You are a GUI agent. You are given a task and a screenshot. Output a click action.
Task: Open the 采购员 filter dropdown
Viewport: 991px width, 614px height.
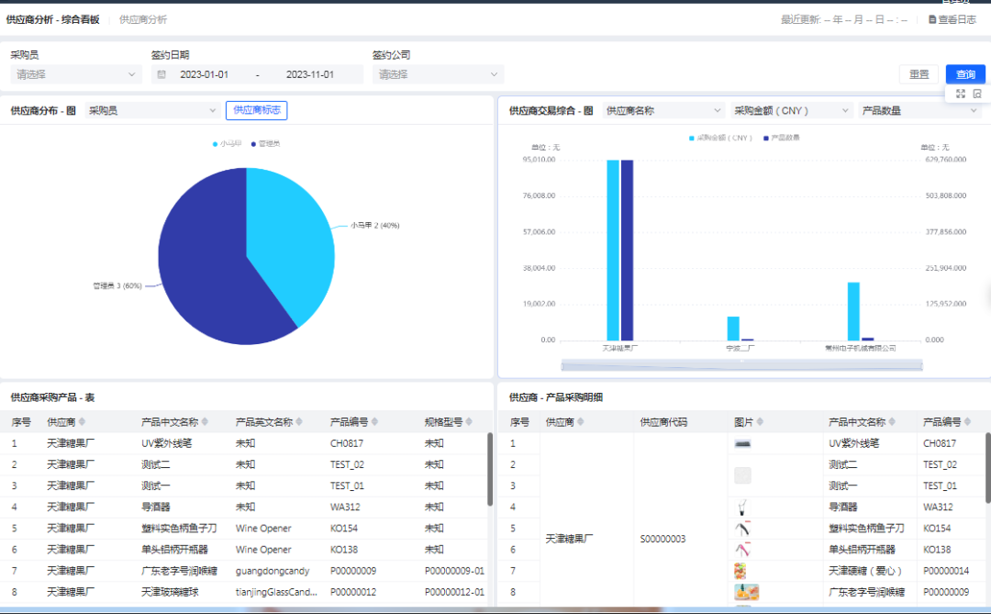(75, 74)
